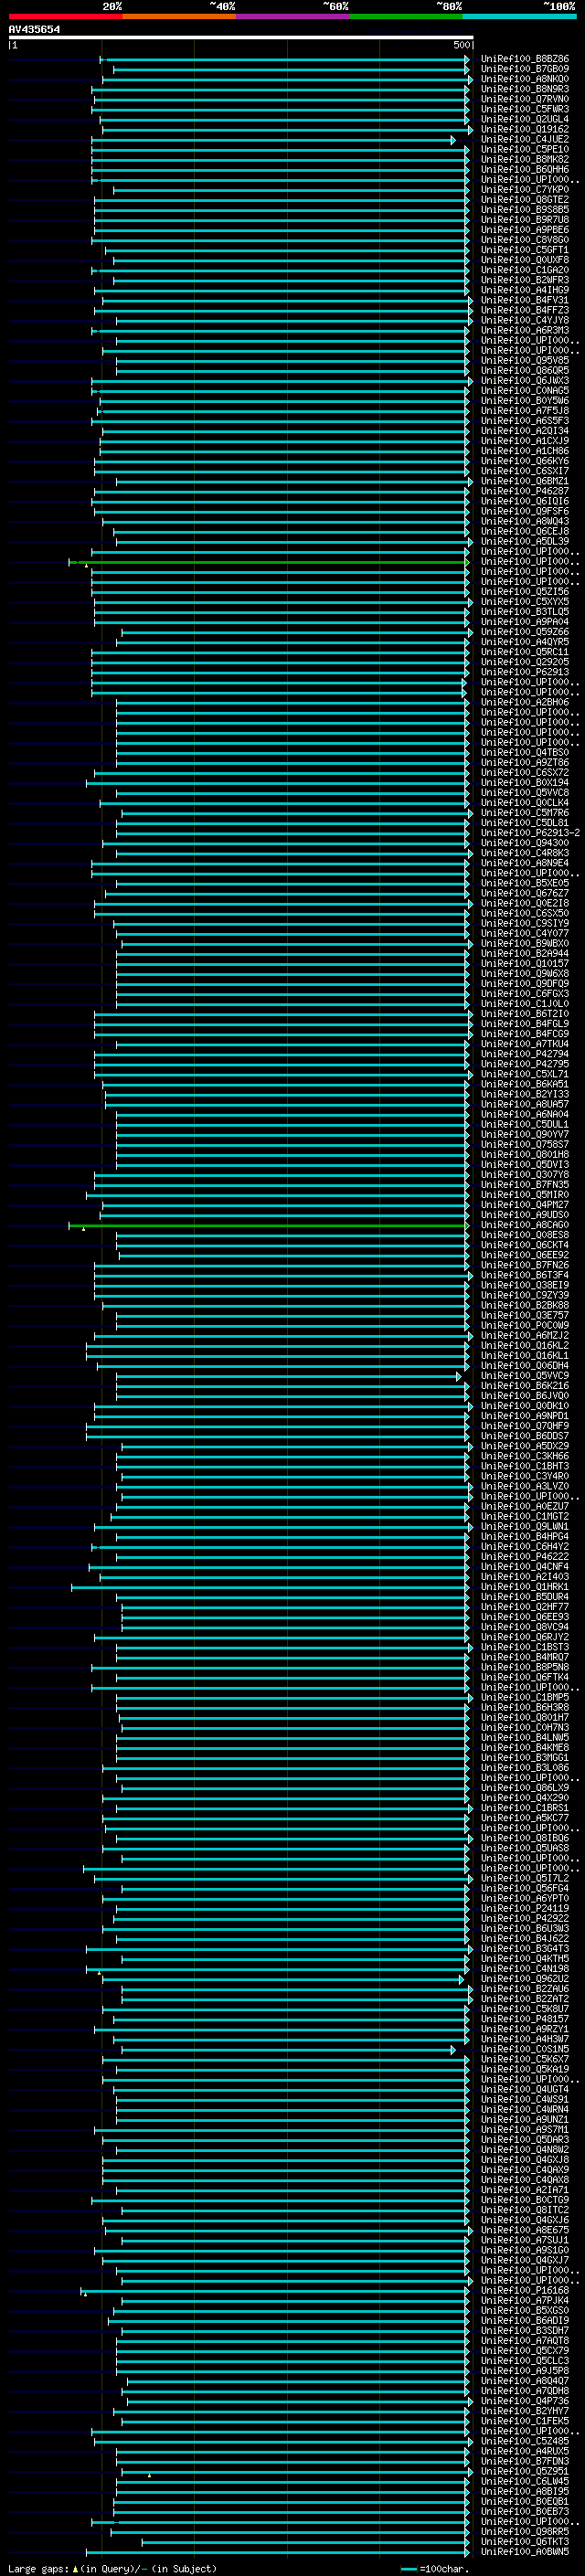Select label UniRef100_P24119

(525, 1908)
